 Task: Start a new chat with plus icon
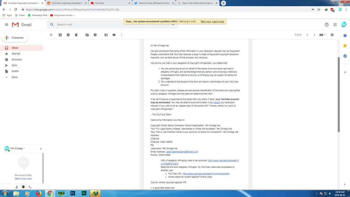(41, 149)
